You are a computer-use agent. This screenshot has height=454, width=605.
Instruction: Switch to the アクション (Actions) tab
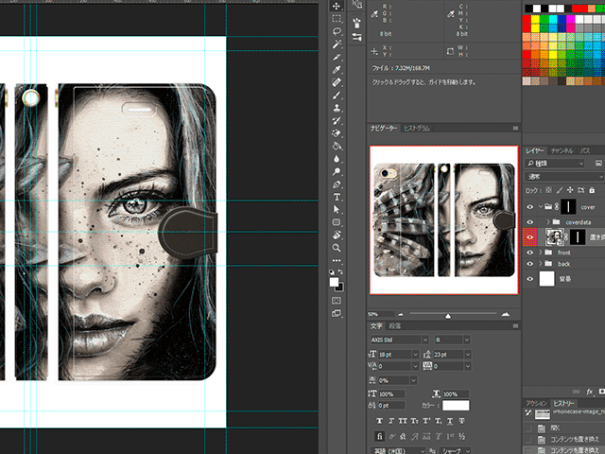click(x=536, y=402)
